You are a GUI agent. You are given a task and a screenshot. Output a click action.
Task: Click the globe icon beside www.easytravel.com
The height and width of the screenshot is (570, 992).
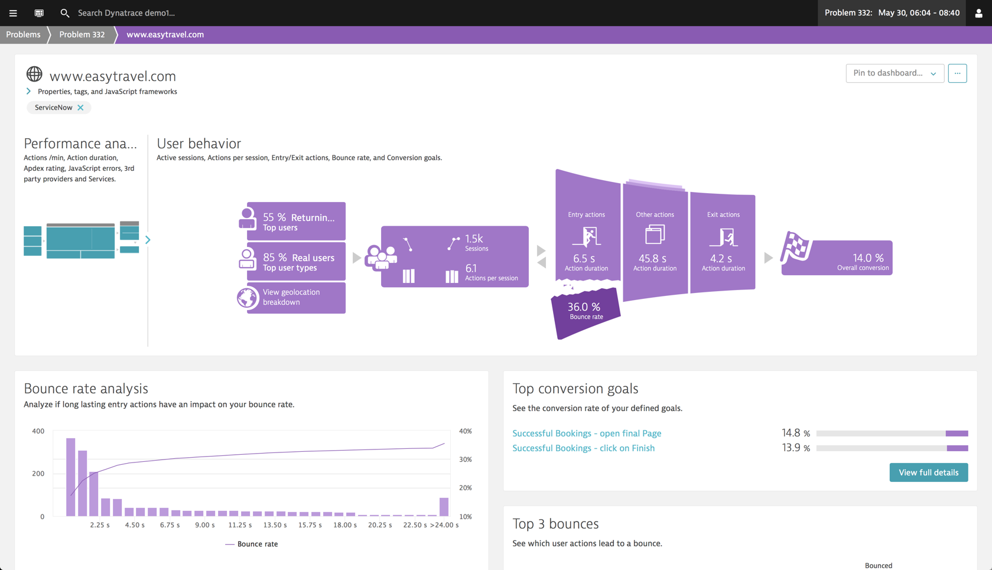34,74
